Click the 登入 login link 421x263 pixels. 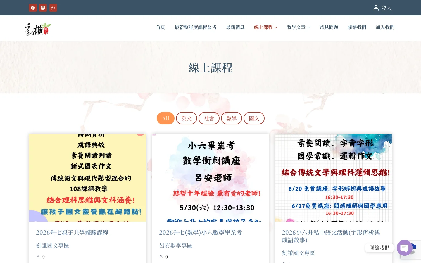(x=386, y=8)
